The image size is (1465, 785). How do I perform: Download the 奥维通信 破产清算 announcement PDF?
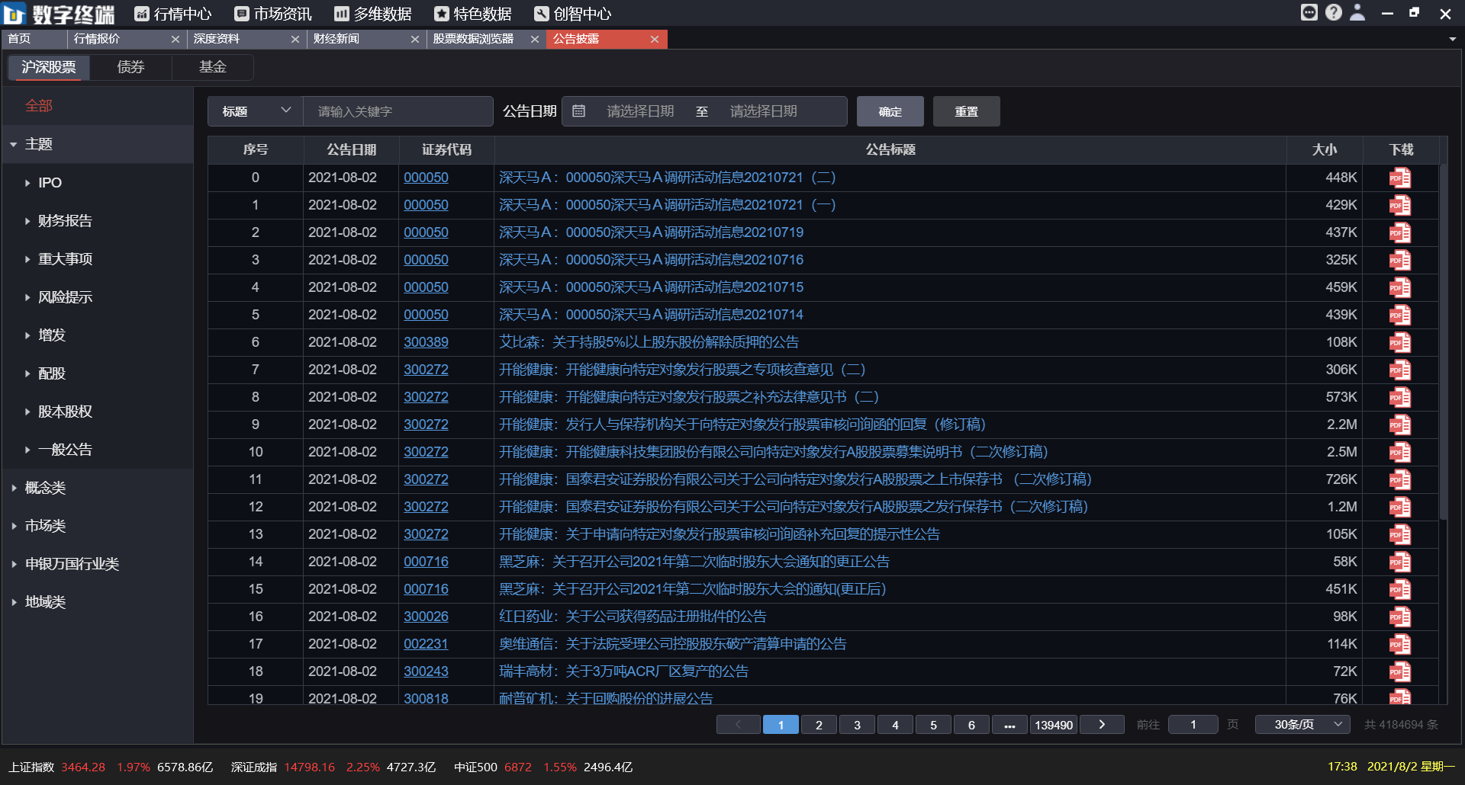coord(1399,644)
